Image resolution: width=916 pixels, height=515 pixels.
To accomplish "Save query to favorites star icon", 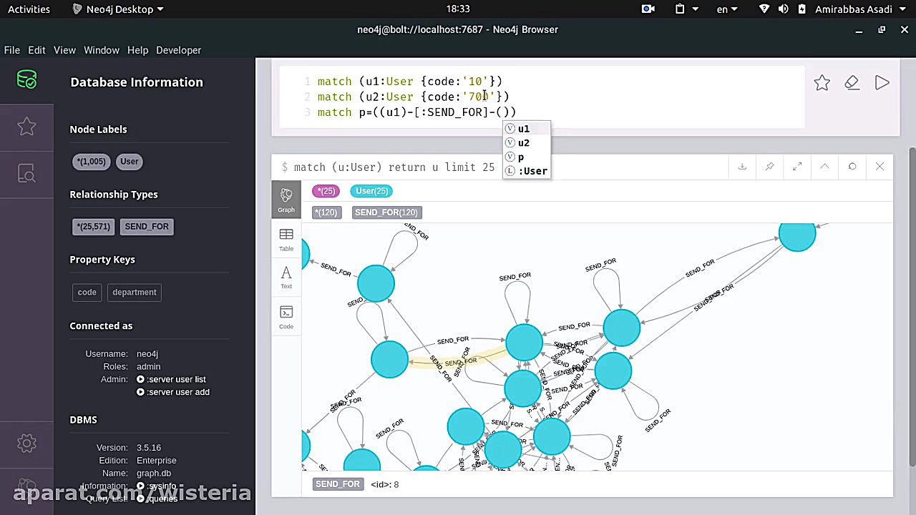I will click(822, 83).
